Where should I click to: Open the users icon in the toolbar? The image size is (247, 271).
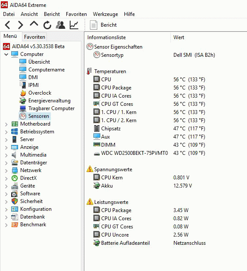pos(61,25)
